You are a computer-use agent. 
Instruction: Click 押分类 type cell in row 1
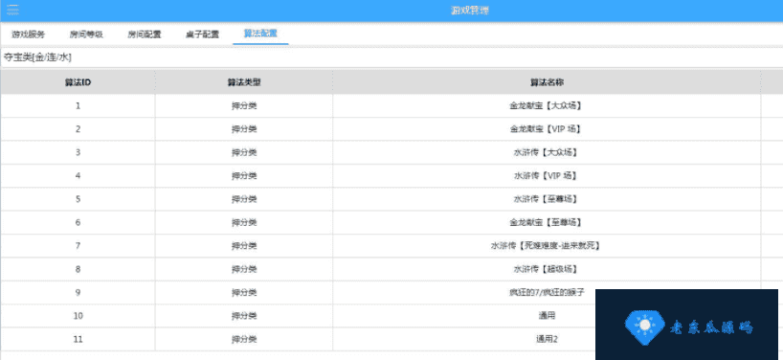(244, 106)
